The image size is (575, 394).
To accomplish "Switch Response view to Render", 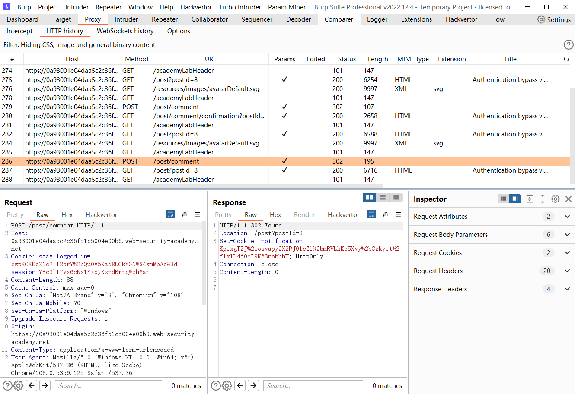I will pos(304,214).
